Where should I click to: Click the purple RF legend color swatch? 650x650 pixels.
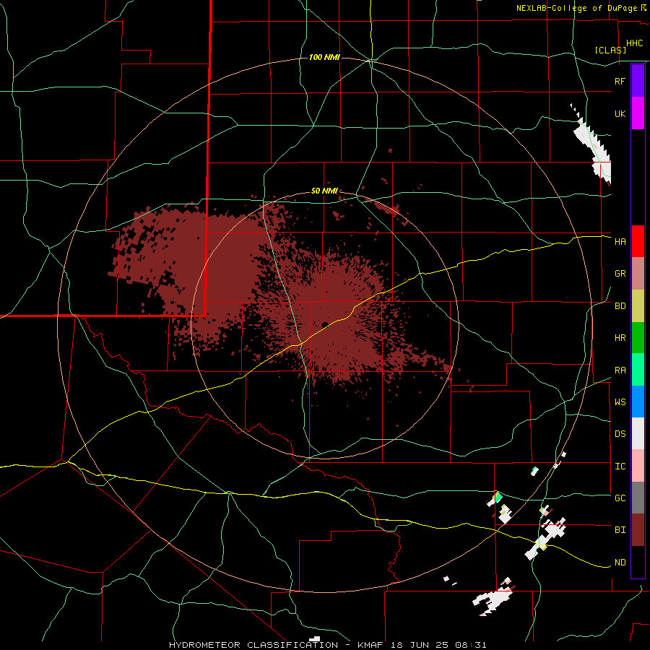tap(638, 81)
